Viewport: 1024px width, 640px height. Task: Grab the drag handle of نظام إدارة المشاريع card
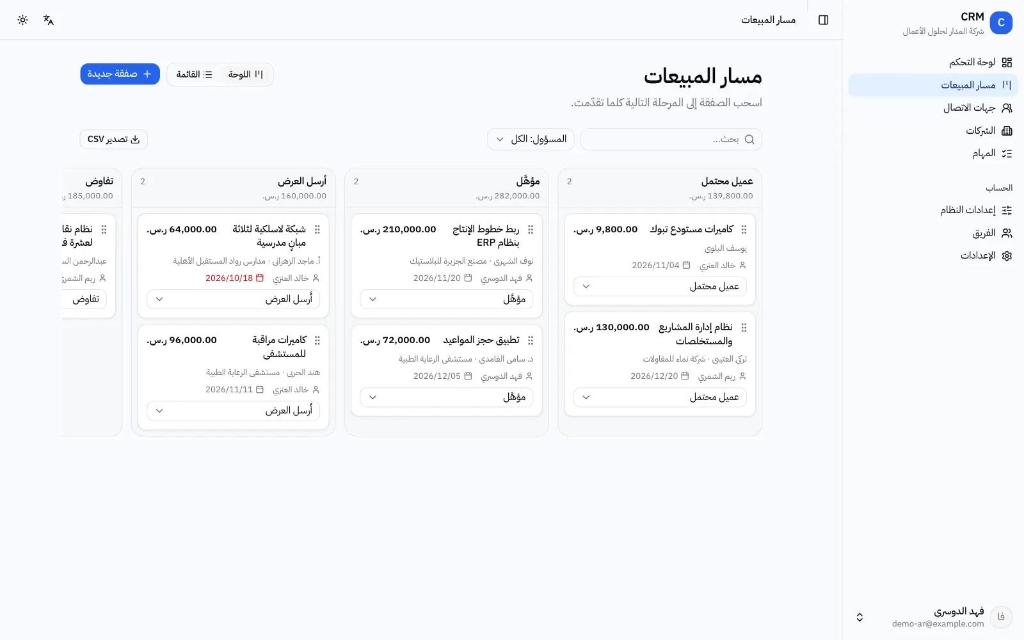coord(744,328)
